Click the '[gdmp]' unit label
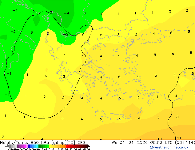Screen dimensions: 195x150 tap(58, 143)
